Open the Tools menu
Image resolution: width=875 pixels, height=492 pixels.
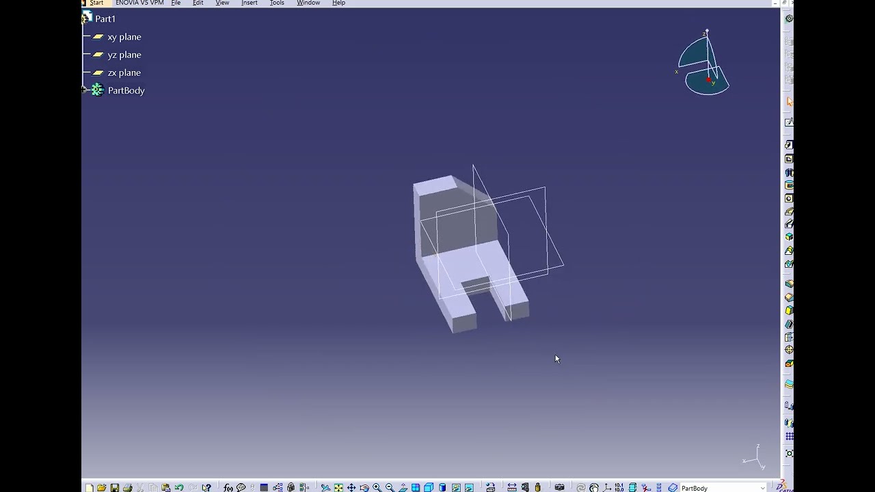[277, 3]
